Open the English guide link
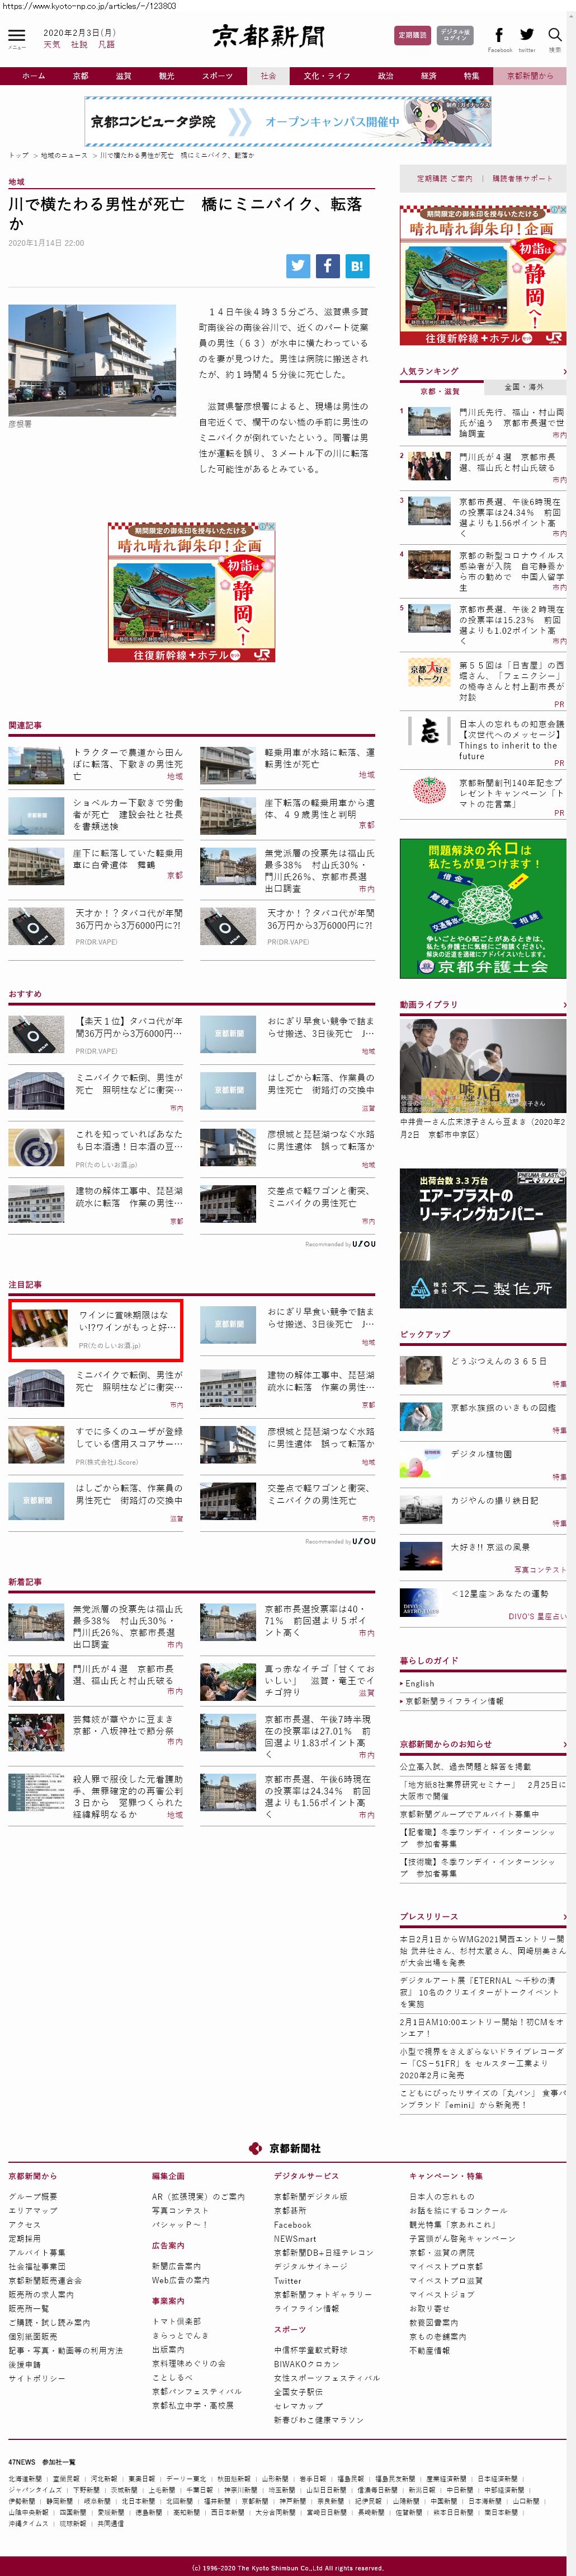The image size is (576, 2576). click(x=421, y=1684)
